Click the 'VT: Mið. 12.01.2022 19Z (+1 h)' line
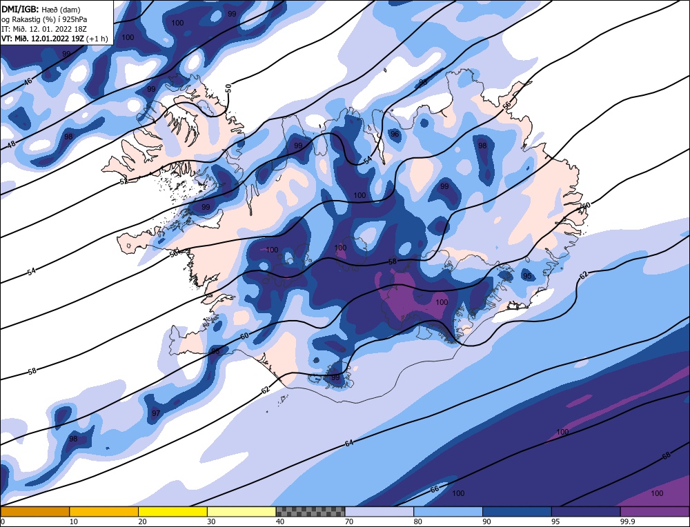This screenshot has height=527, width=690. tap(55, 39)
